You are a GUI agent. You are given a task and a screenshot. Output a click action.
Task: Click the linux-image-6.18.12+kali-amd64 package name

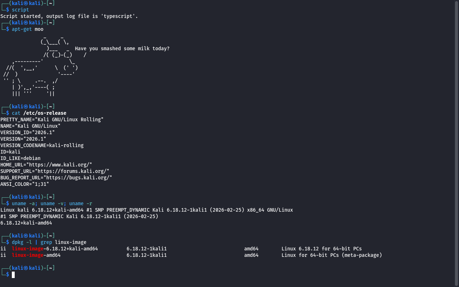[55, 249]
